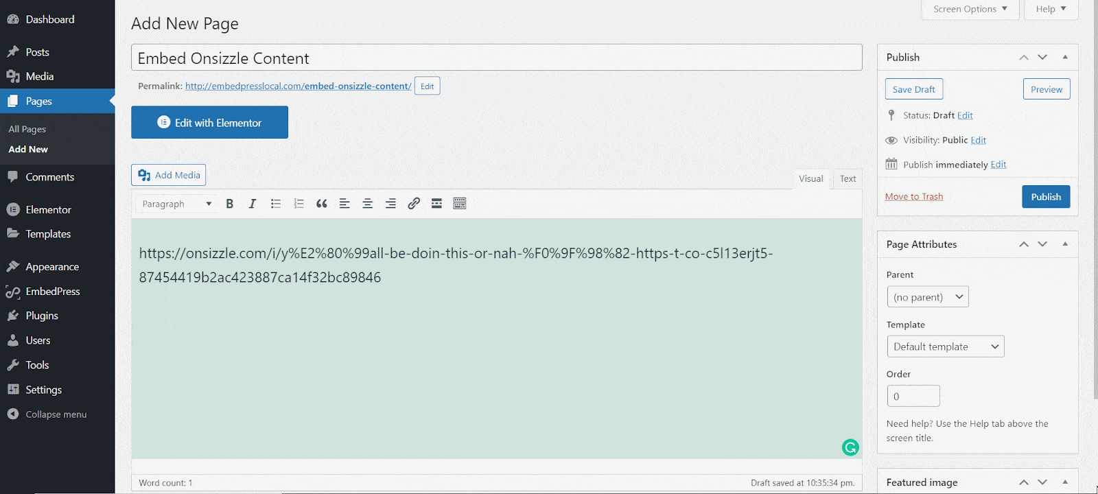Click the Publish button
Image resolution: width=1098 pixels, height=494 pixels.
(1046, 197)
